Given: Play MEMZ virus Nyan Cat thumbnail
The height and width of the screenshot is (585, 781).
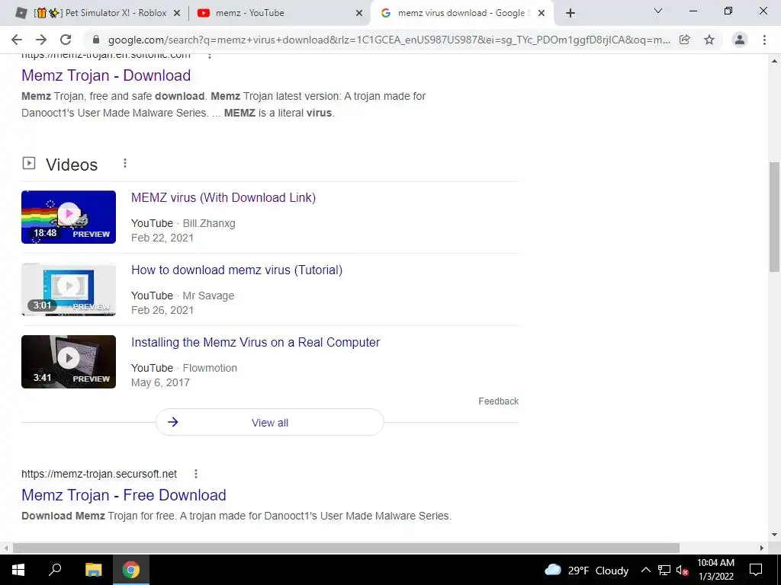Looking at the screenshot, I should 69,217.
